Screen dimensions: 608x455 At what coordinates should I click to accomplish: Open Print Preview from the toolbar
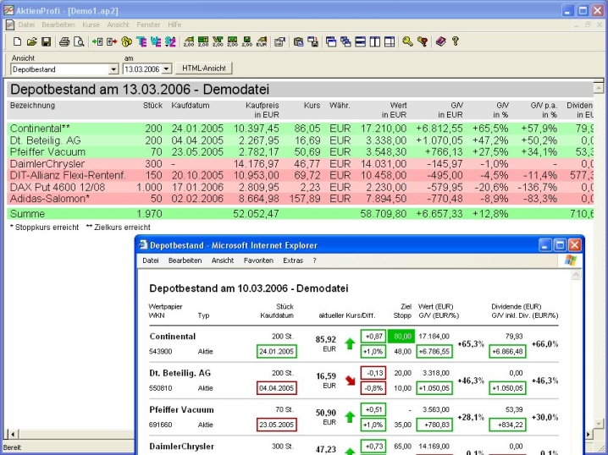(x=79, y=41)
